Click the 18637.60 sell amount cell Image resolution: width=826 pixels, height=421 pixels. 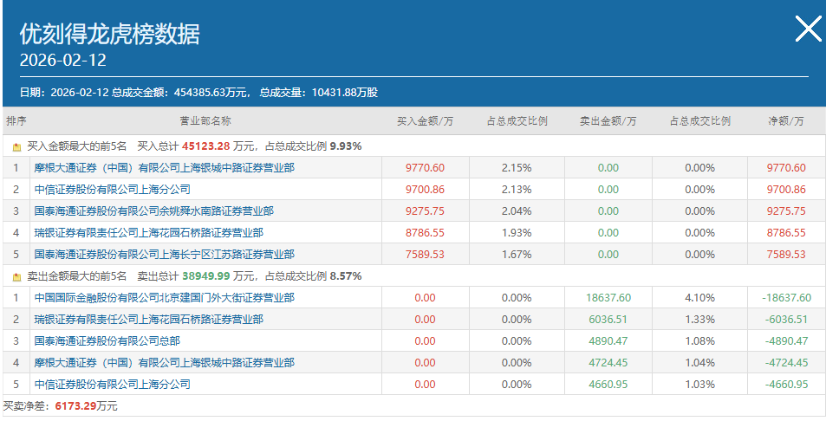[608, 298]
